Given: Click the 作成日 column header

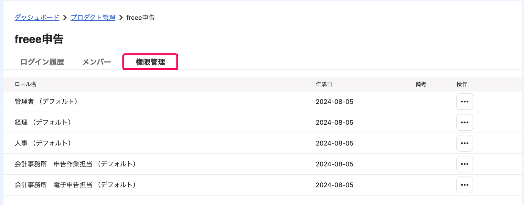Looking at the screenshot, I should coord(324,84).
